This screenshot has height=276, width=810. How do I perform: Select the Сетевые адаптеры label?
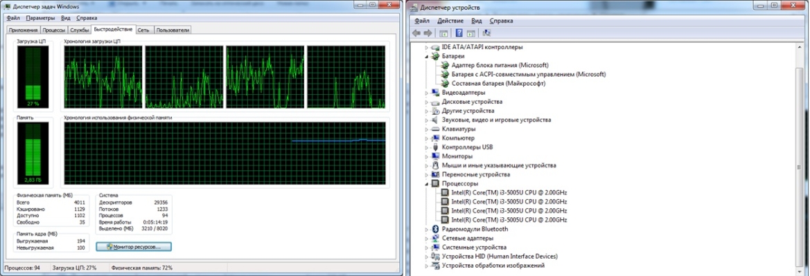pyautogui.click(x=468, y=239)
